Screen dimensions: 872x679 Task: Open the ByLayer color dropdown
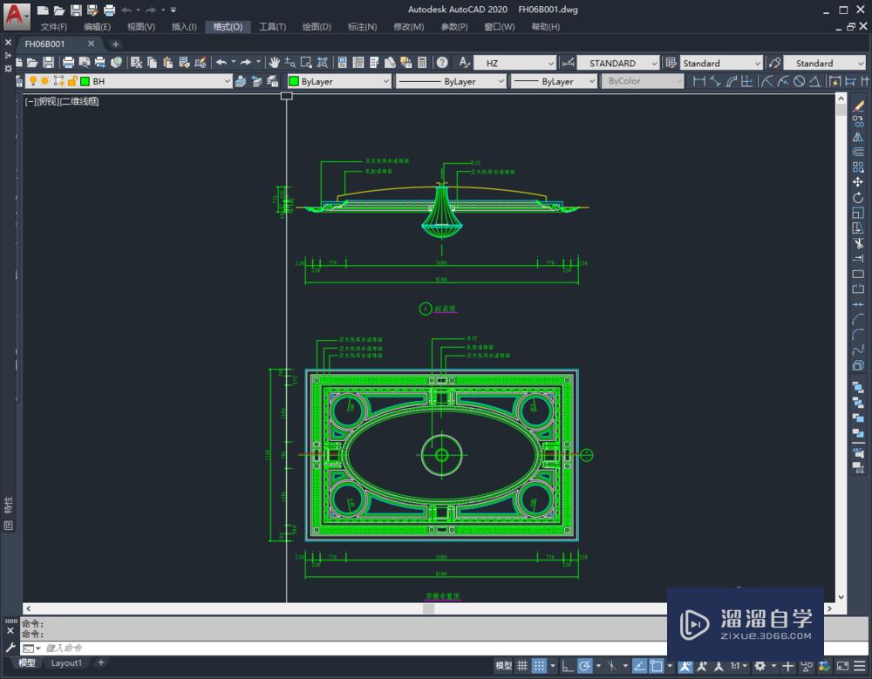(387, 80)
